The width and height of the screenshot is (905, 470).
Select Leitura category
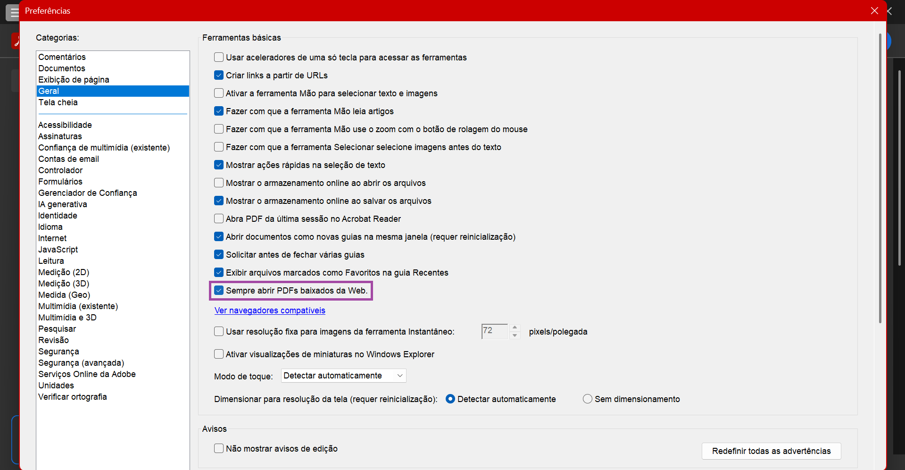pyautogui.click(x=113, y=261)
